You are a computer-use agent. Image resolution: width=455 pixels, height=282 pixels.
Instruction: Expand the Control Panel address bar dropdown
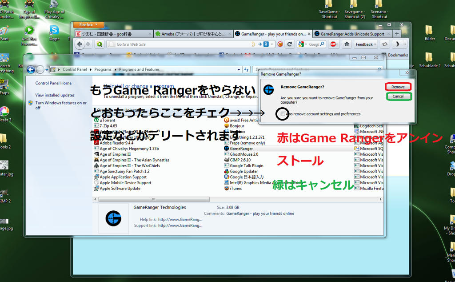(x=238, y=69)
